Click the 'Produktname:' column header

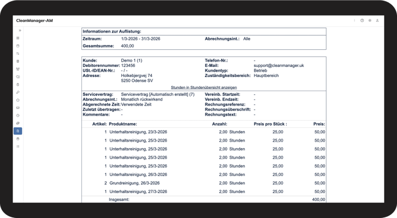tap(123, 124)
